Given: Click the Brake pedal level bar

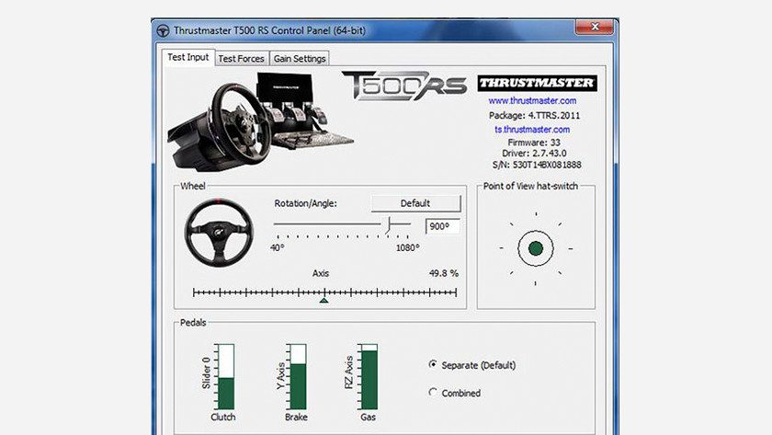Looking at the screenshot, I should pos(298,377).
